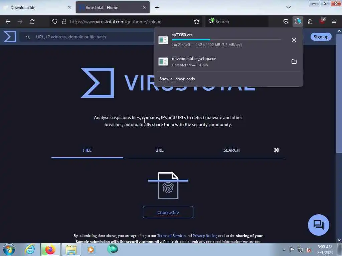Go back with the browser back arrow
Screen dimensions: 342x256
(8, 22)
